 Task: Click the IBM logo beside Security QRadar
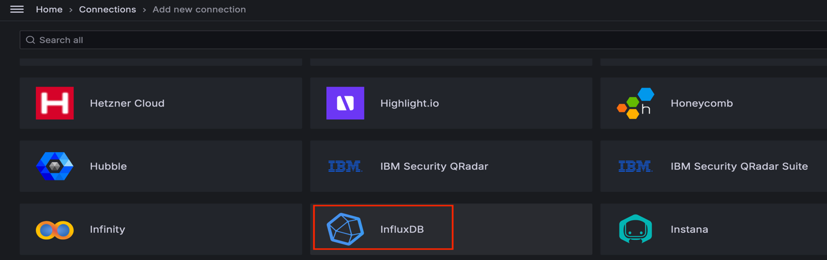(x=345, y=167)
